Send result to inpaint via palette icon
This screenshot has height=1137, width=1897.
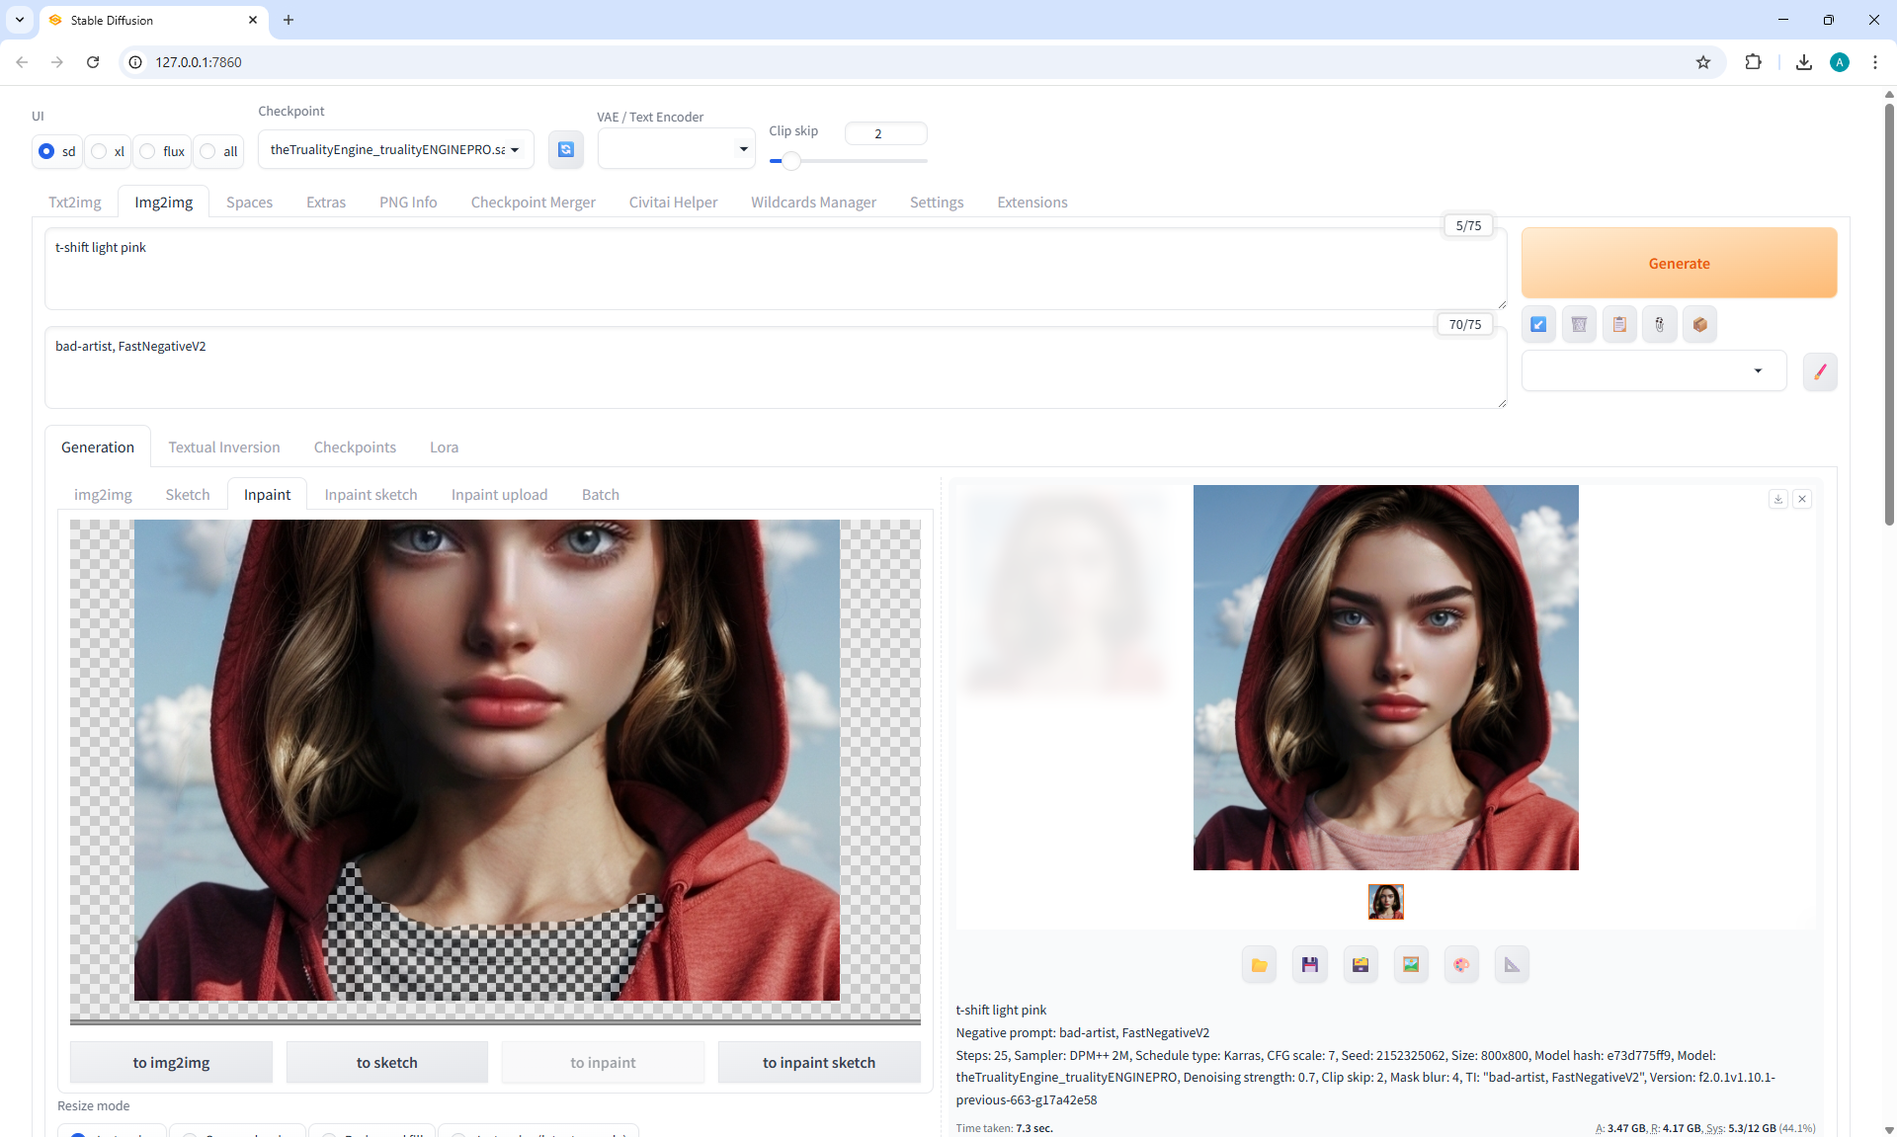point(1461,965)
